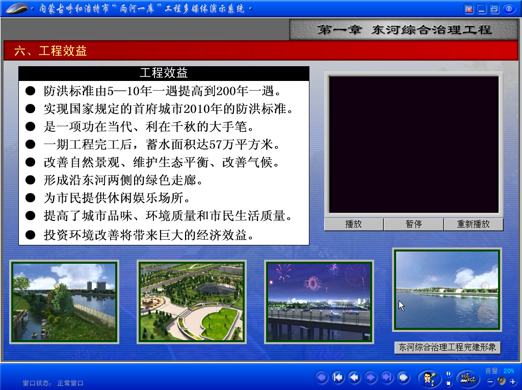This screenshot has width=522, height=390.
Task: Click the red e icon in title bar
Action: pyautogui.click(x=469, y=9)
